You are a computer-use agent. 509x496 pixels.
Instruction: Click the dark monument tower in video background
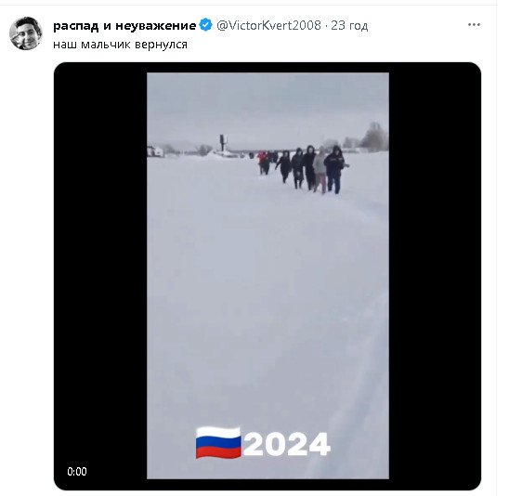pos(223,142)
